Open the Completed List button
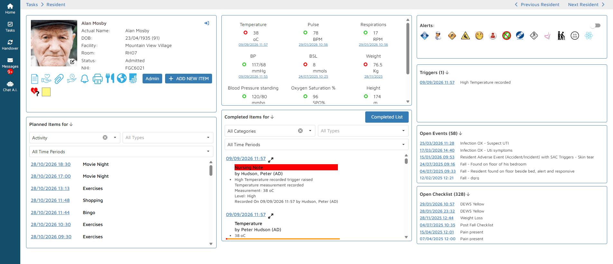 click(387, 117)
